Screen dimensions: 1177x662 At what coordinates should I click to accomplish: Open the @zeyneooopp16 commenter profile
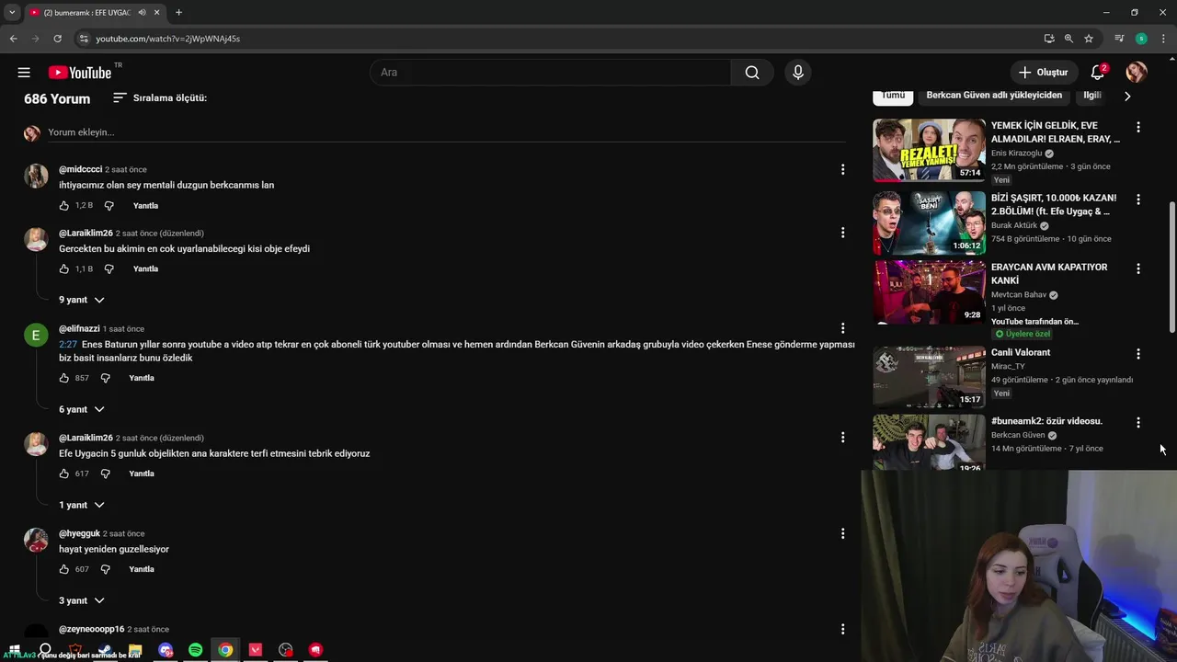91,629
